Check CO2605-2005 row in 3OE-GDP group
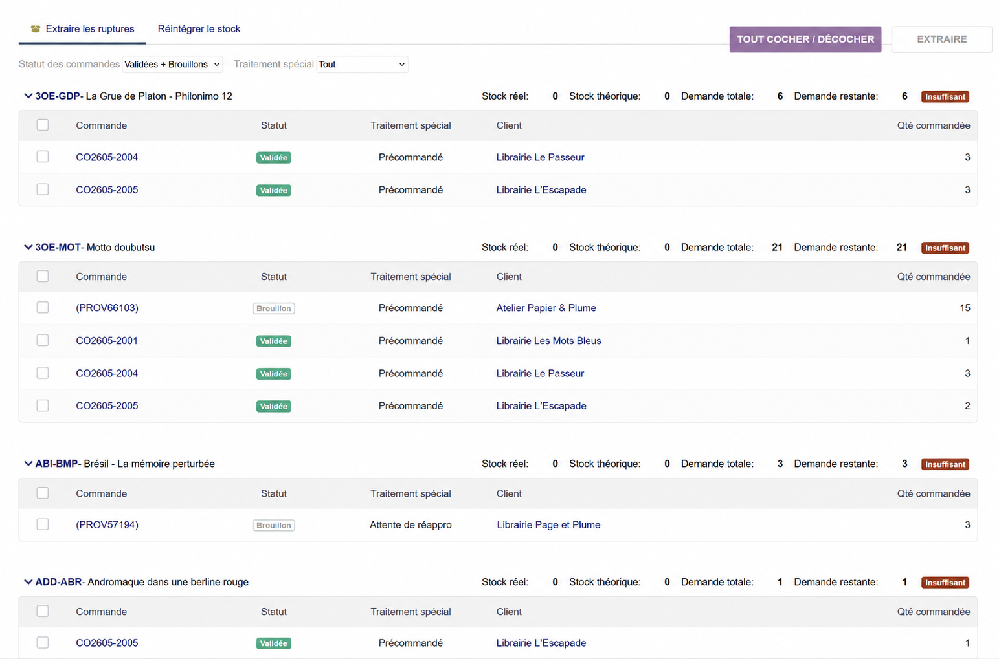 43,189
